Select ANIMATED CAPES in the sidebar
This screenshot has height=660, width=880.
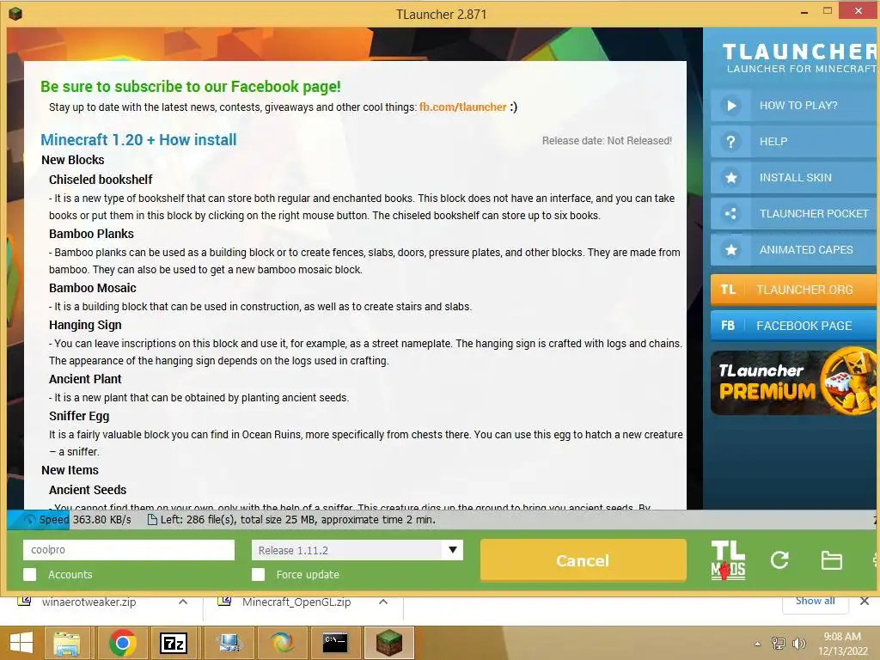[x=795, y=250]
